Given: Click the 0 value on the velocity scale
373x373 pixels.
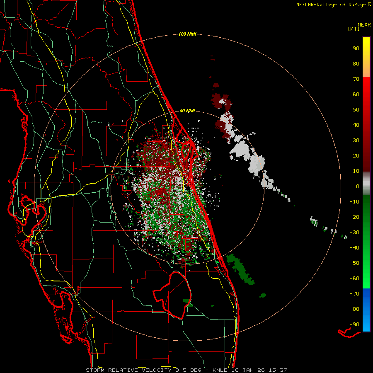Looking at the screenshot, I should (x=358, y=186).
